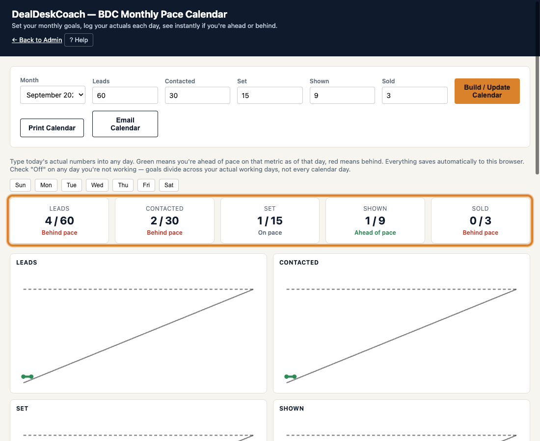Follow the Back to Admin link

pos(37,40)
